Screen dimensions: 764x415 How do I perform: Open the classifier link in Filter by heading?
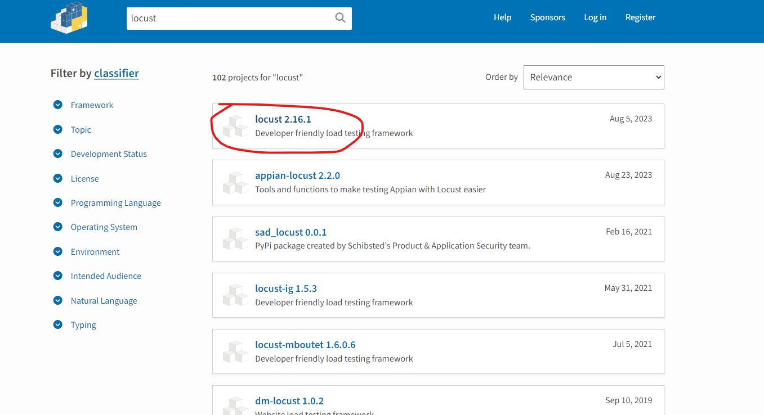click(116, 73)
